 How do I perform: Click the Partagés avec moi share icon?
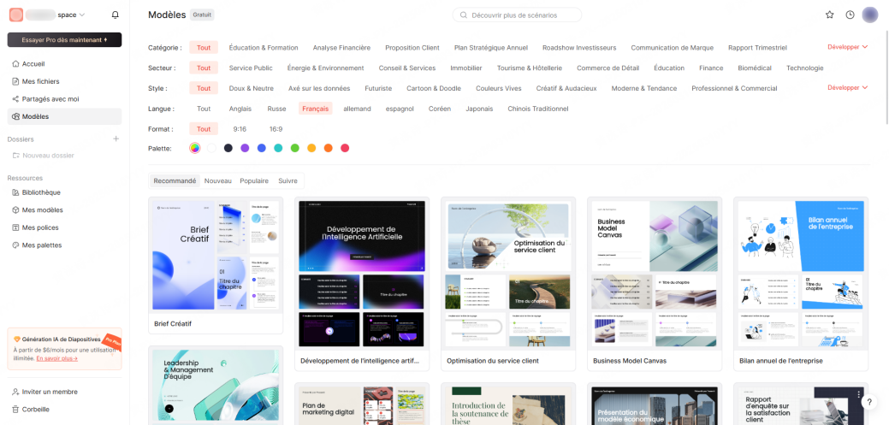coord(16,99)
